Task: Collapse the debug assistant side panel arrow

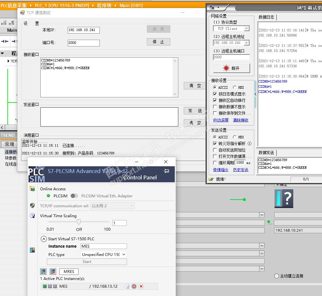Action: pos(256,94)
